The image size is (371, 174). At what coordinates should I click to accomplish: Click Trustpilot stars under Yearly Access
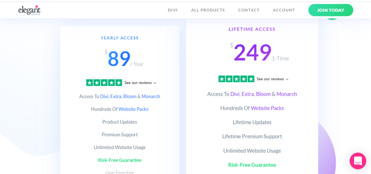[x=104, y=83]
